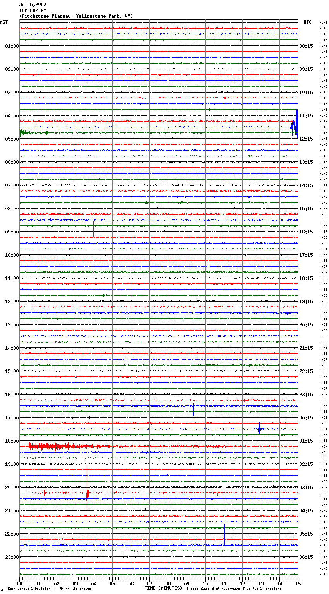Click the '12:15' UTC time label
Viewport: 329px width, 594px height.
click(306, 139)
